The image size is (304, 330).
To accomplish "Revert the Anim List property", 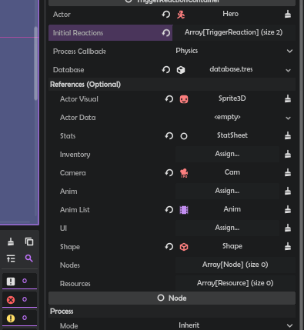I will pyautogui.click(x=169, y=210).
